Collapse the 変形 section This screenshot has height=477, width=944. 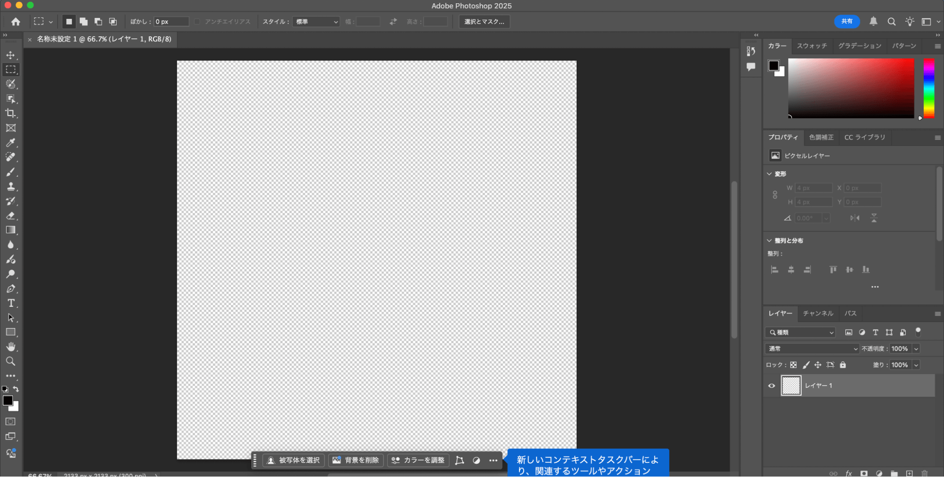point(769,174)
